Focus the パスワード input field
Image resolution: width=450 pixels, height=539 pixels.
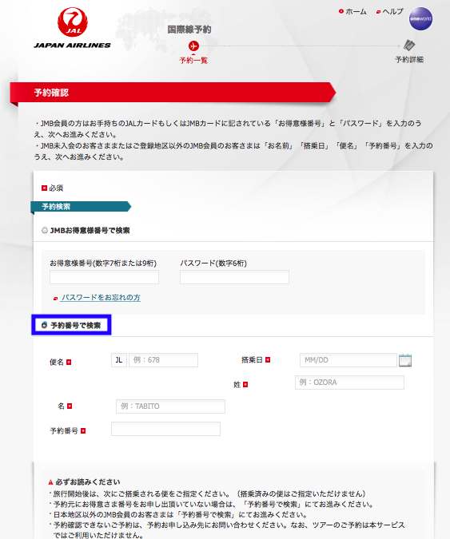[234, 277]
